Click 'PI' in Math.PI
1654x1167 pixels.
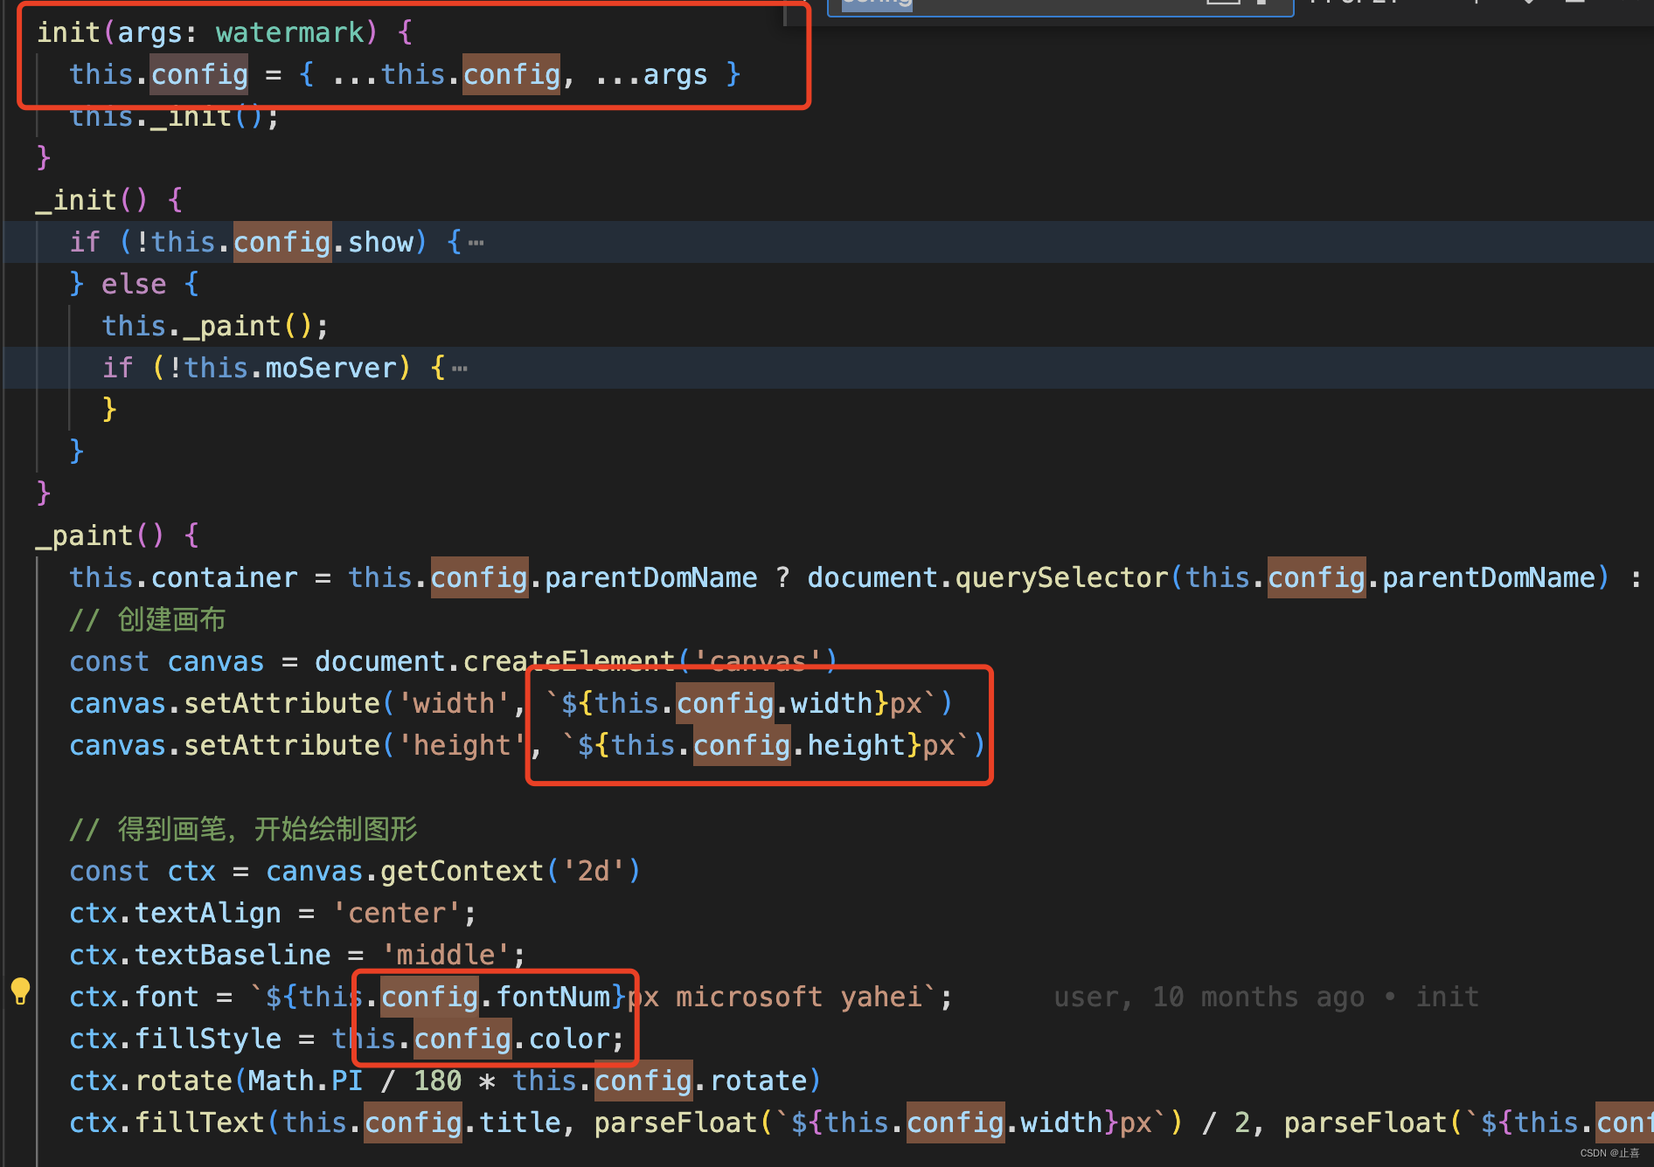pos(347,1081)
